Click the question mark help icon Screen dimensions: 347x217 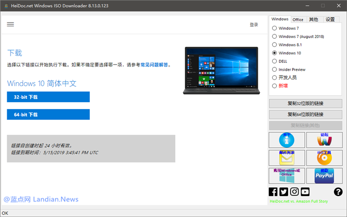point(338,192)
